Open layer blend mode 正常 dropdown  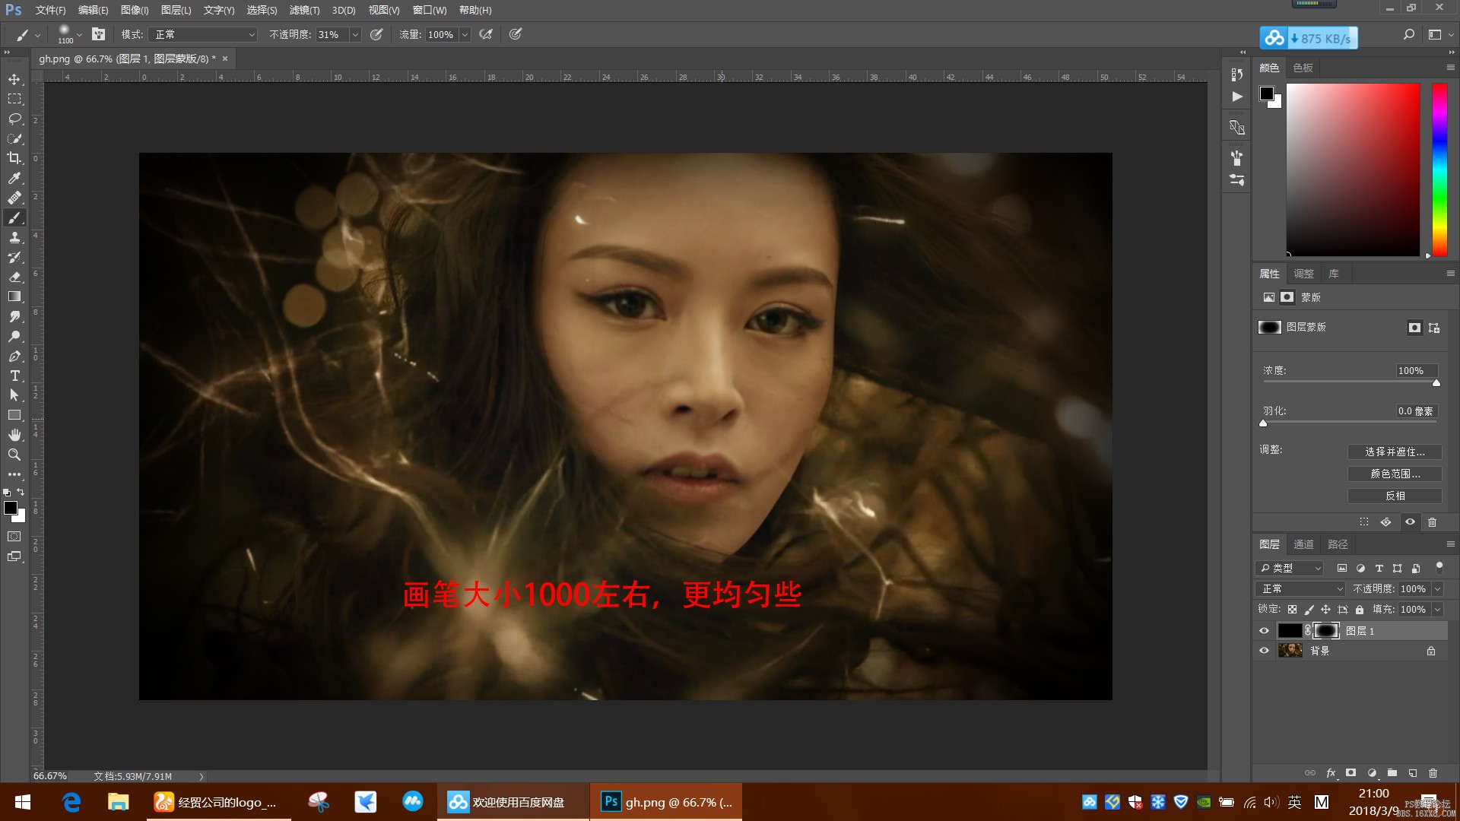tap(1302, 589)
